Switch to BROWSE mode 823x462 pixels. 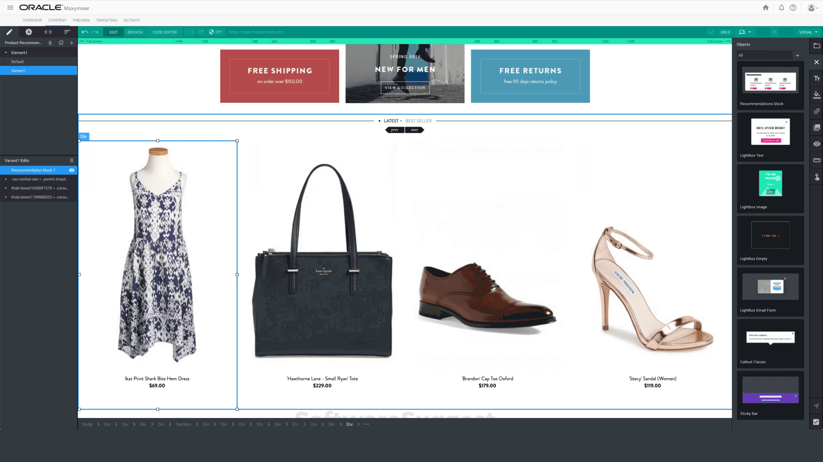point(135,32)
